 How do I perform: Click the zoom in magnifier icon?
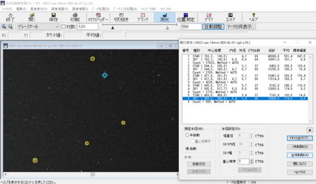click(4, 27)
